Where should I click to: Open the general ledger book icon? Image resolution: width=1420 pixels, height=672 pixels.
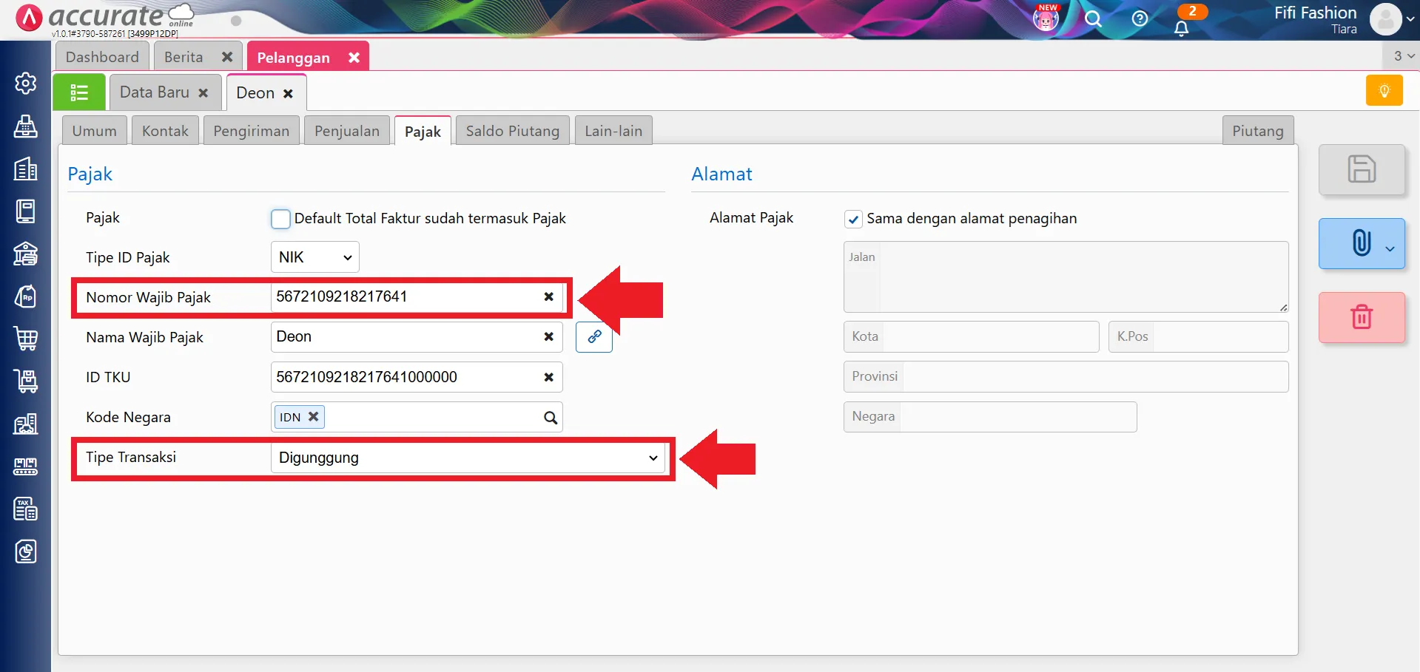click(x=25, y=211)
